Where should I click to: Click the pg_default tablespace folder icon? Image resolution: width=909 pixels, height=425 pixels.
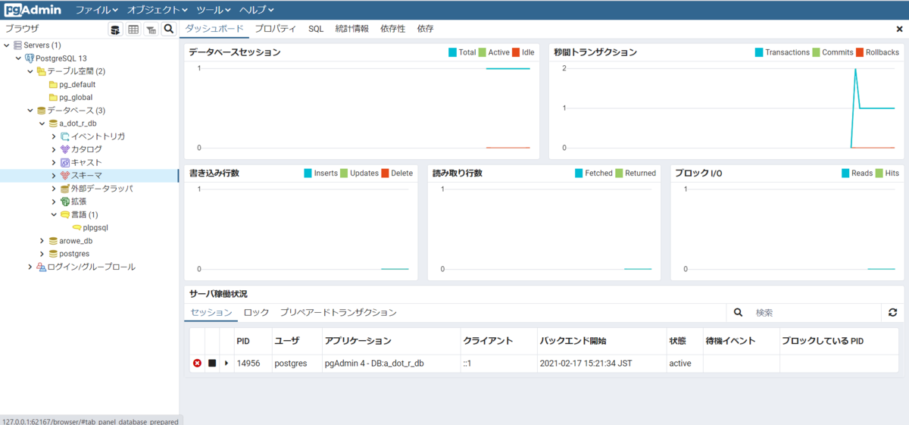tap(53, 85)
